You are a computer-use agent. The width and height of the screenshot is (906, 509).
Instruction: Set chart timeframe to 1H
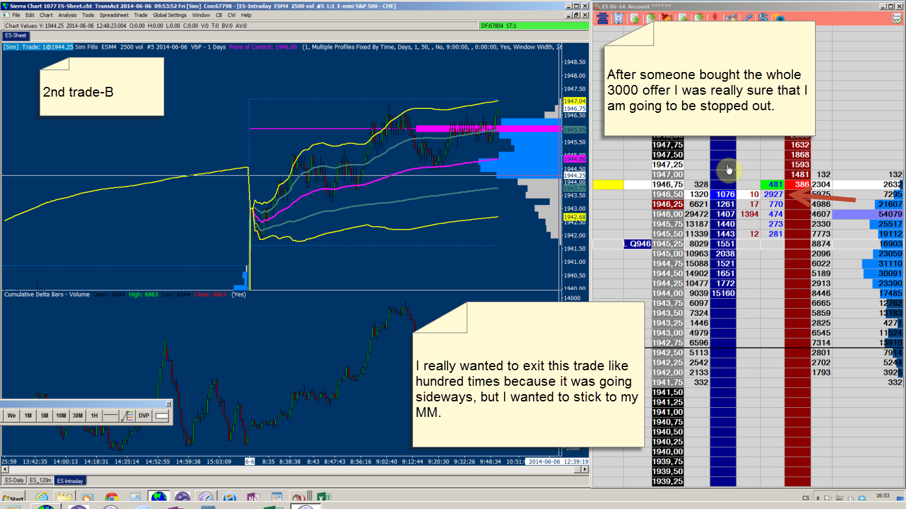94,416
